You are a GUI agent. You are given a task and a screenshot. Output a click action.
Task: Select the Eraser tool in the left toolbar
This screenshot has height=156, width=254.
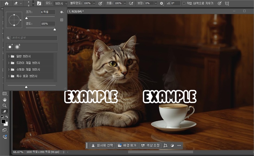pos(5,112)
